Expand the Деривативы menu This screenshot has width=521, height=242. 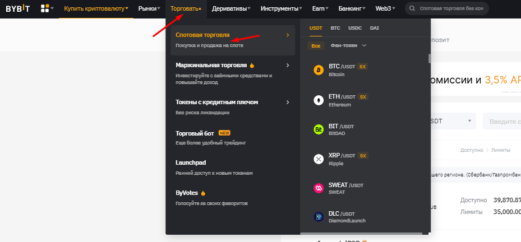[231, 8]
